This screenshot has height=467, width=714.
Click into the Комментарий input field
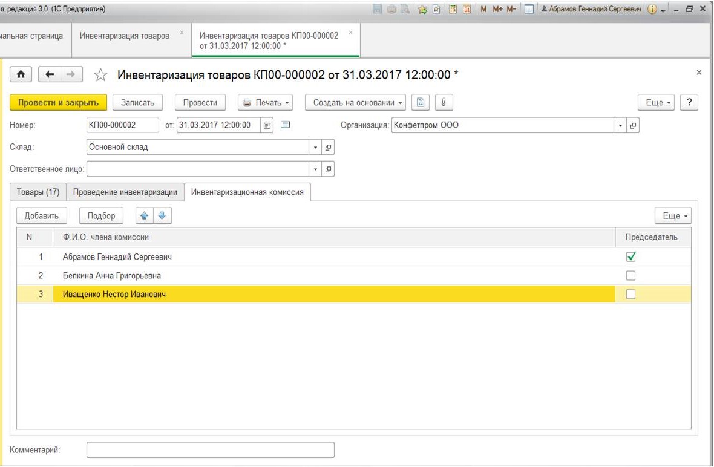(211, 449)
